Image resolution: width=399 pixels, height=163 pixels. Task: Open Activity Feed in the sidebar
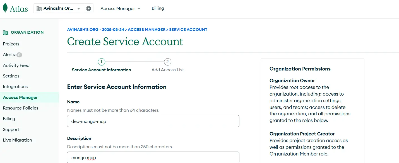pyautogui.click(x=16, y=65)
